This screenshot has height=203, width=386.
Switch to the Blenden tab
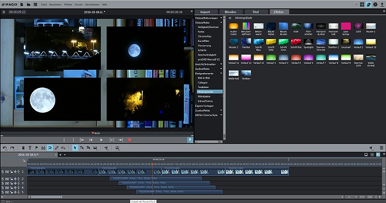click(x=230, y=12)
